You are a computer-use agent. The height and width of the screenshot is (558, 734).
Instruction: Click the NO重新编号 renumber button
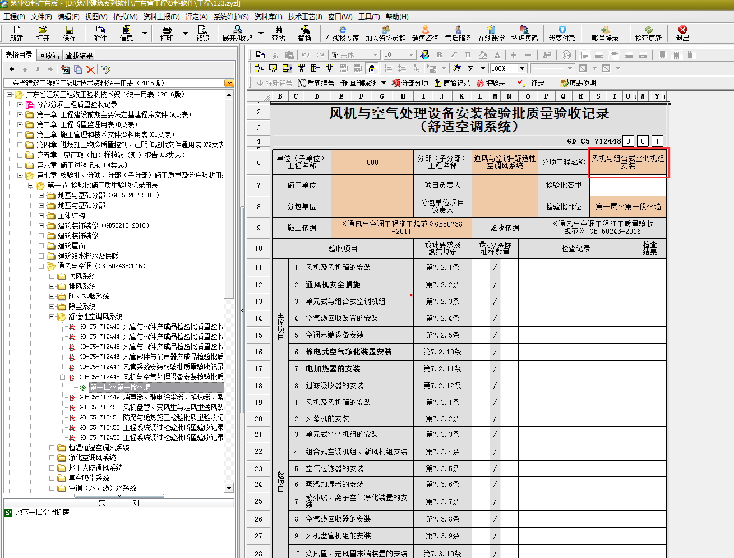(316, 83)
